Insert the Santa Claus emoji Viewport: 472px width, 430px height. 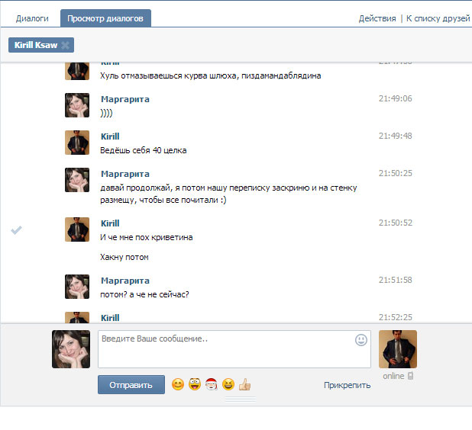click(212, 384)
